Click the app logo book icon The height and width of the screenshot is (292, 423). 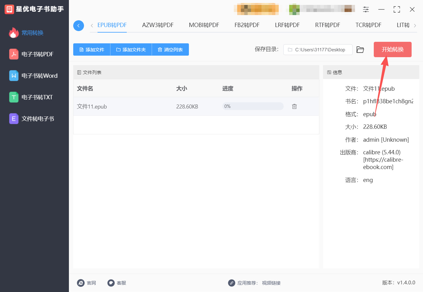click(9, 9)
